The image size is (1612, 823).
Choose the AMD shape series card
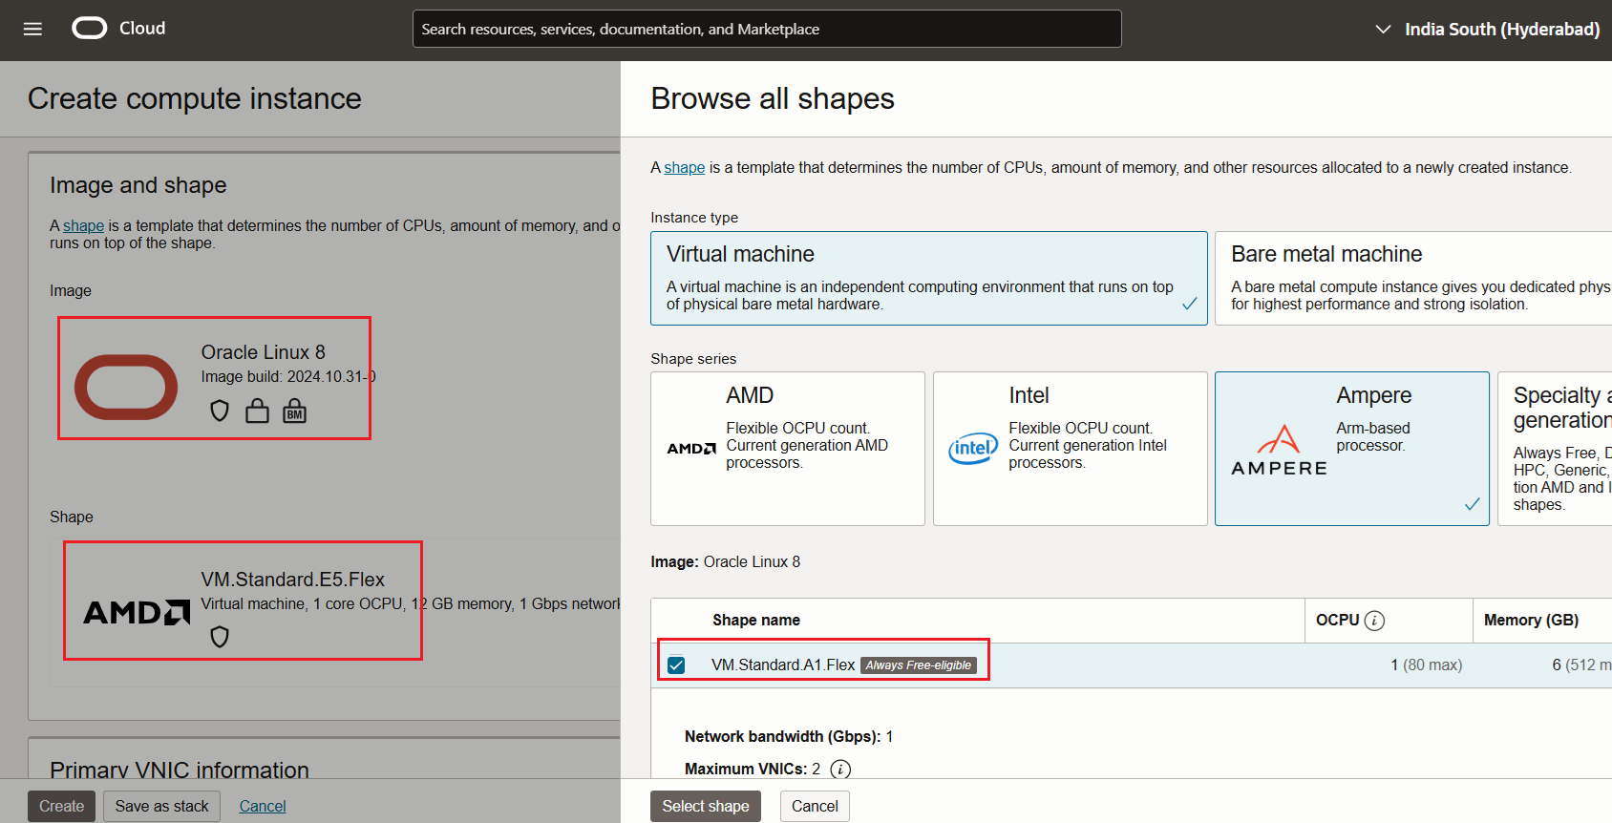(x=787, y=448)
